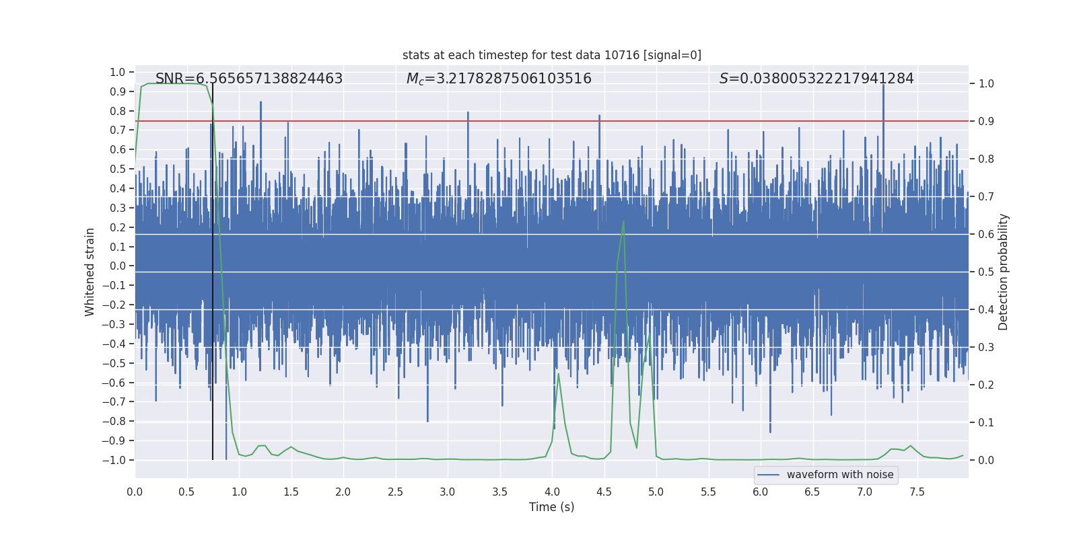Click the −1.0 tick on Whitened strain axis
The height and width of the screenshot is (538, 1077).
coord(113,460)
